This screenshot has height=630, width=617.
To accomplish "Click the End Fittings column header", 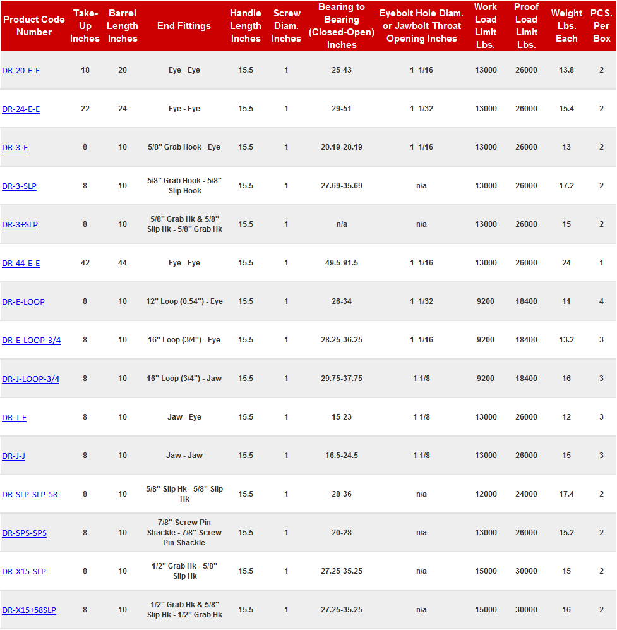I will click(x=184, y=26).
